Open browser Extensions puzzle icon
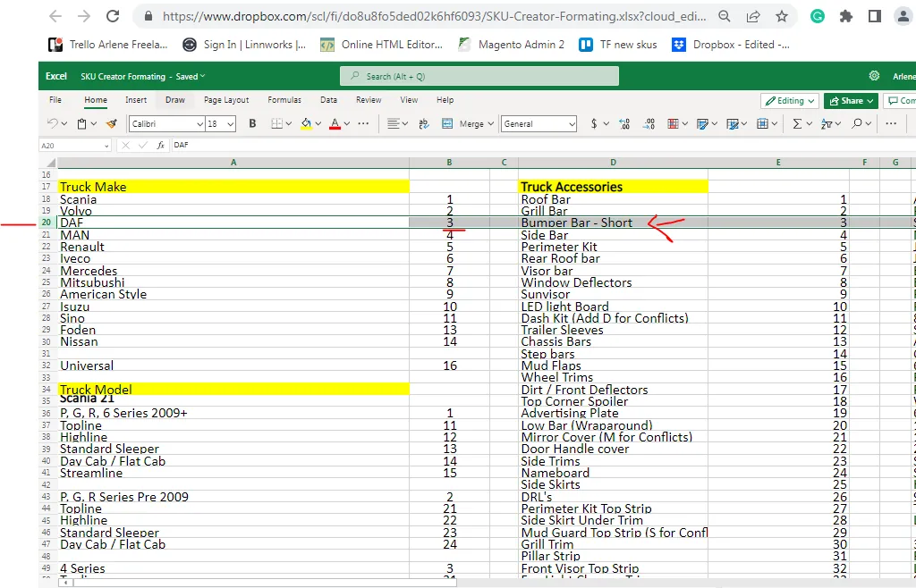Image resolution: width=916 pixels, height=588 pixels. (x=846, y=16)
